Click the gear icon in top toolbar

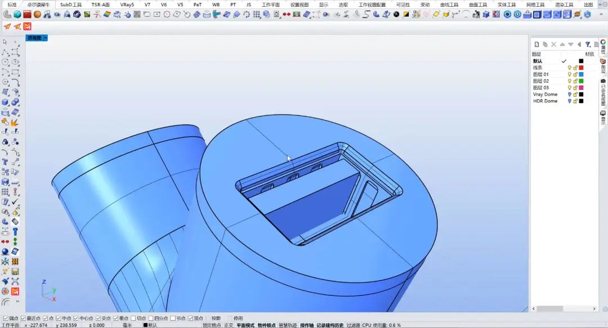[507, 14]
